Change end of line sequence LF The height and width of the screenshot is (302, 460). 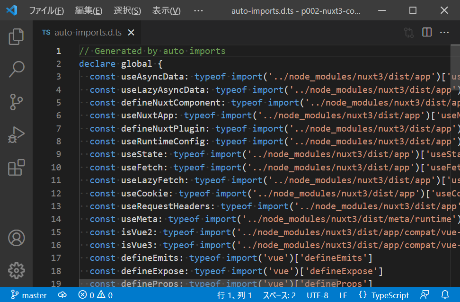tap(343, 295)
